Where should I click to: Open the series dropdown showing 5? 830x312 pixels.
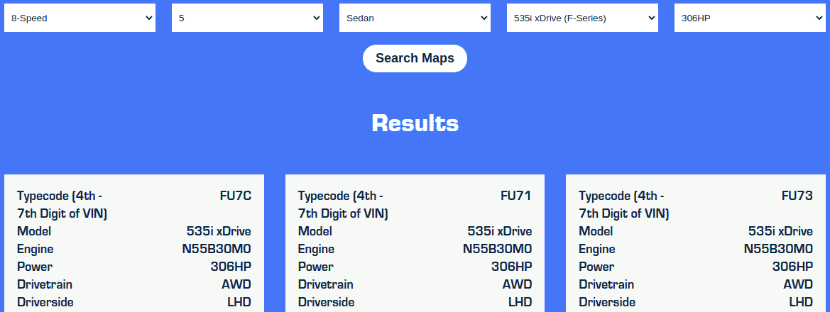[247, 18]
